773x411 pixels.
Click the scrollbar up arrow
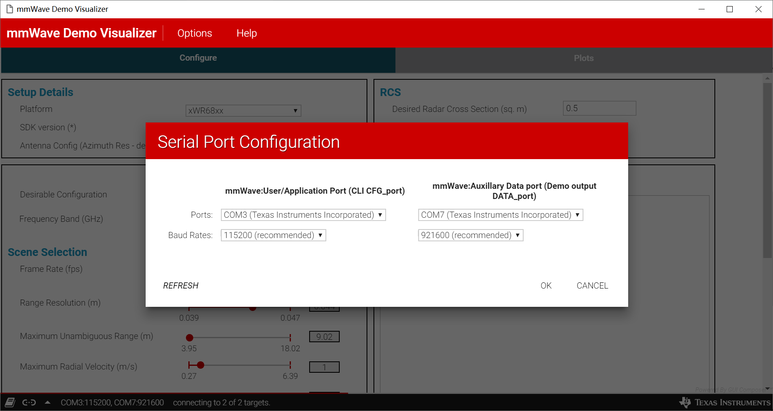tap(767, 78)
